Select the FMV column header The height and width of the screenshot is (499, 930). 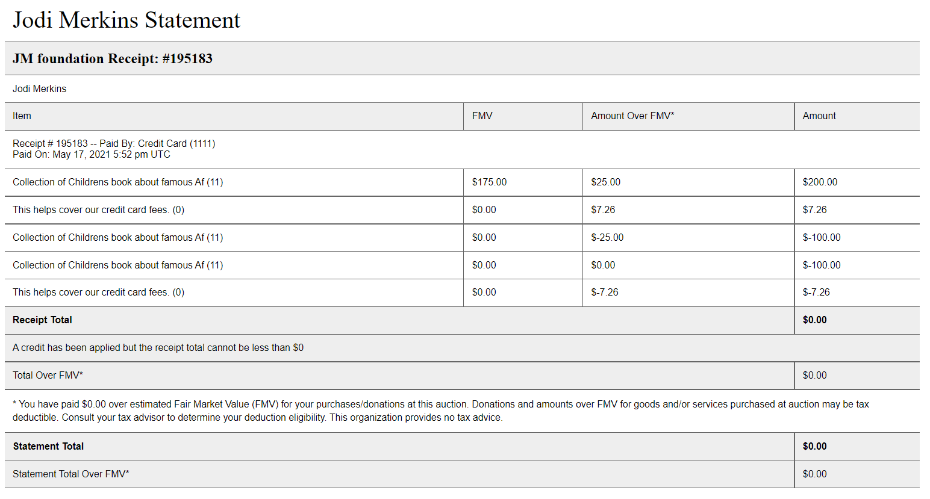coord(482,116)
